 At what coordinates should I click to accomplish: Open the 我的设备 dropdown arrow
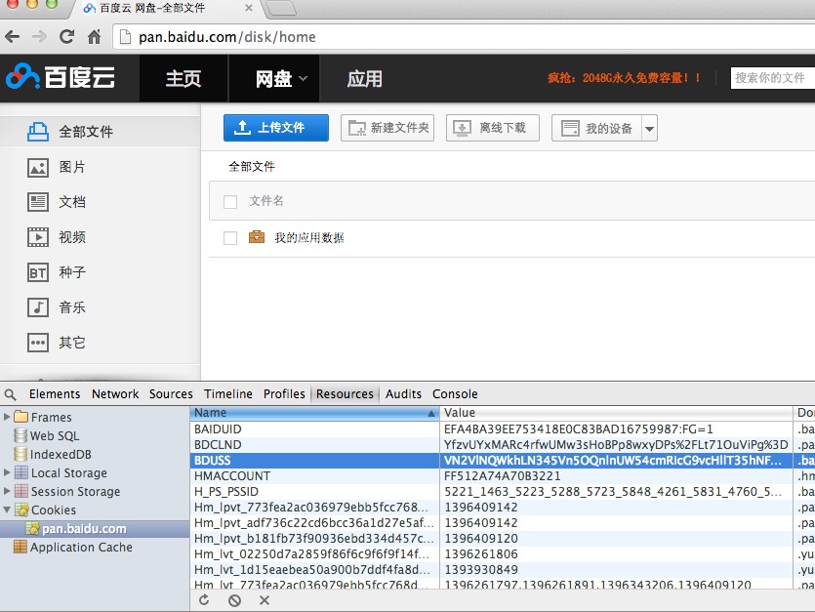[x=649, y=129]
